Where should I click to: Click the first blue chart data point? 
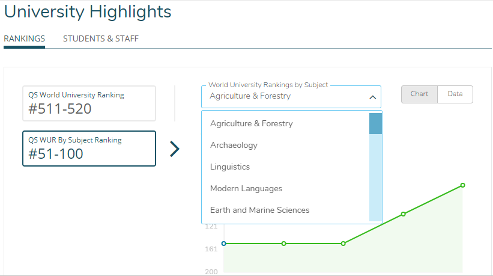pyautogui.click(x=224, y=244)
